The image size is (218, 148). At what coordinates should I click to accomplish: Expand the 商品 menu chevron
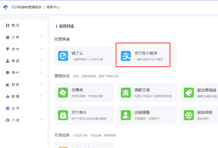[41, 60]
